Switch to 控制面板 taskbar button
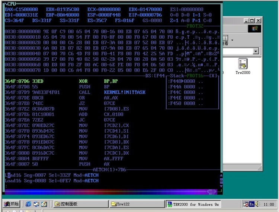279x212 pixels. coord(81,204)
